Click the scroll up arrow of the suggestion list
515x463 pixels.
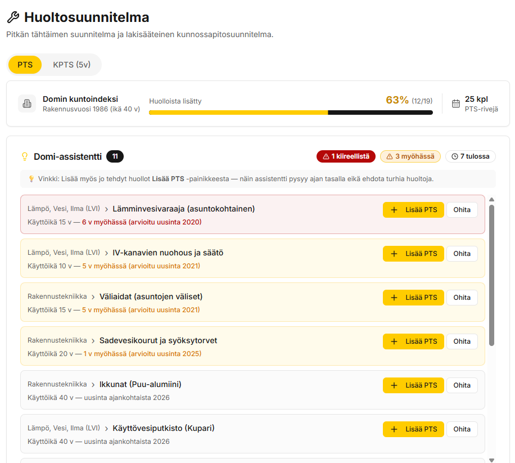491,200
